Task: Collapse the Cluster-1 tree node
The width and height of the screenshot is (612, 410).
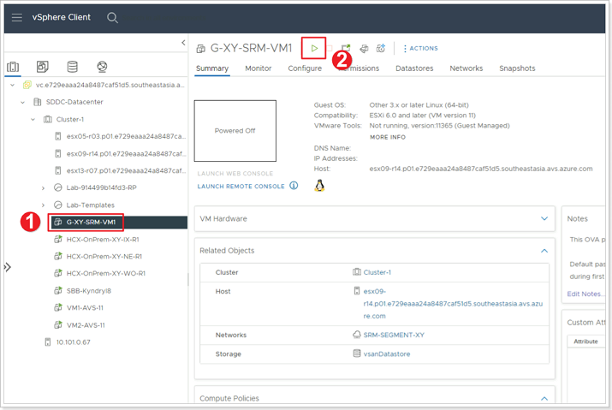Action: click(33, 120)
